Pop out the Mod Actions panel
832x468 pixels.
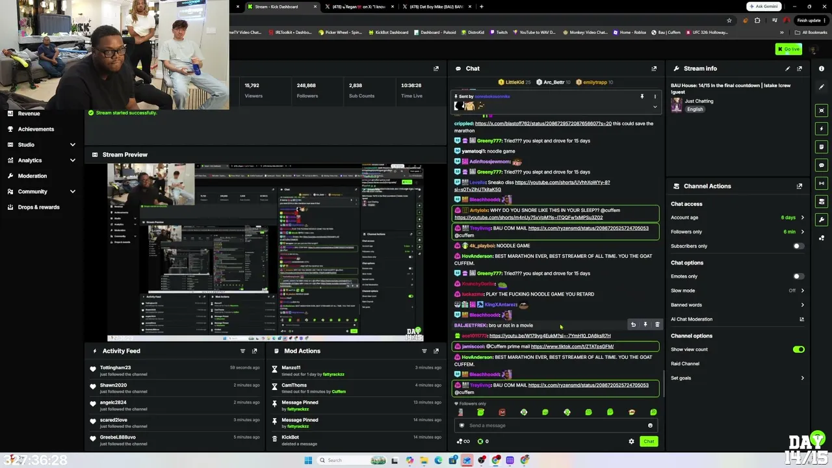(436, 351)
